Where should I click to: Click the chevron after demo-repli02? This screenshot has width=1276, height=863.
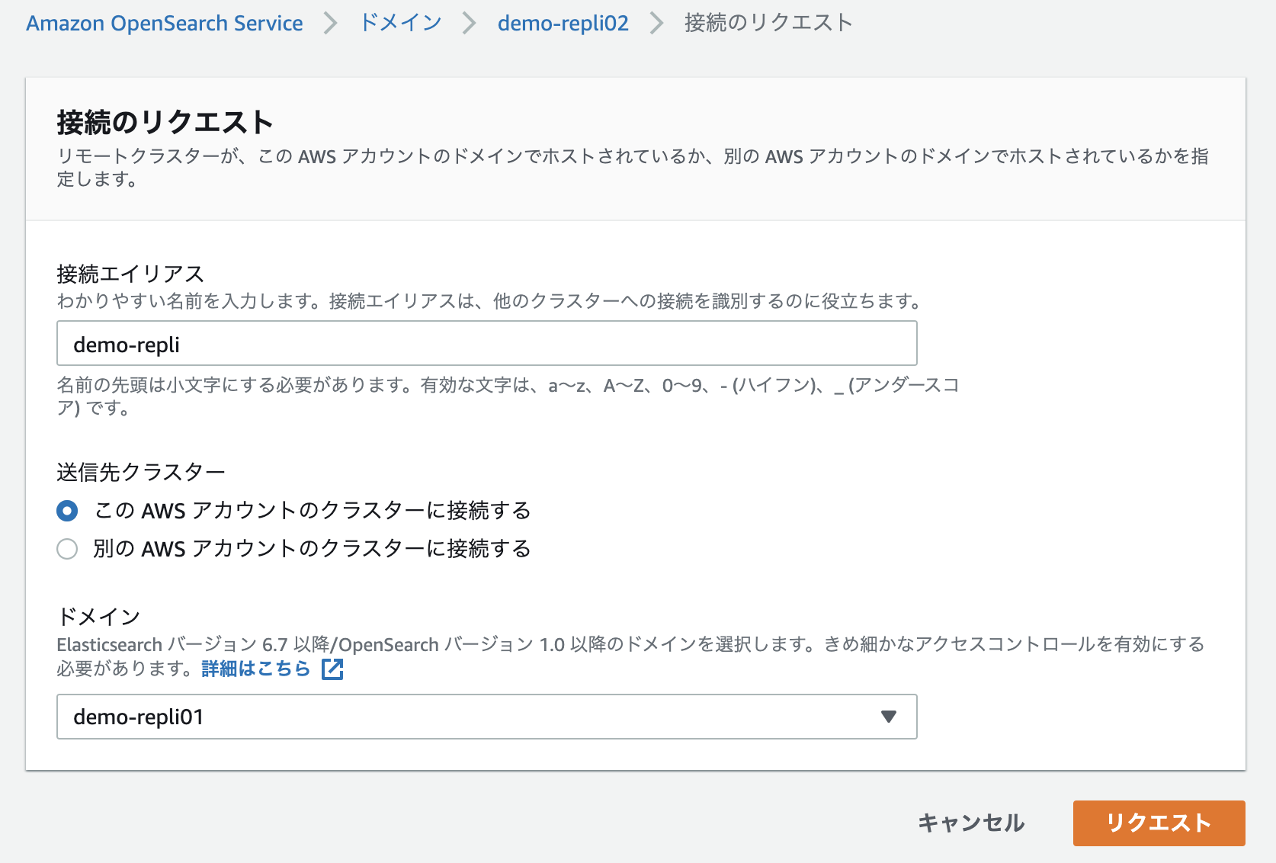pyautogui.click(x=656, y=22)
